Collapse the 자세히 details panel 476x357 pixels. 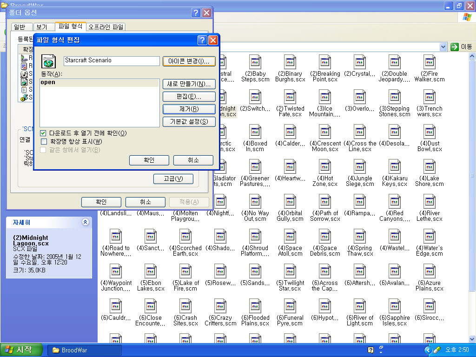click(86, 222)
